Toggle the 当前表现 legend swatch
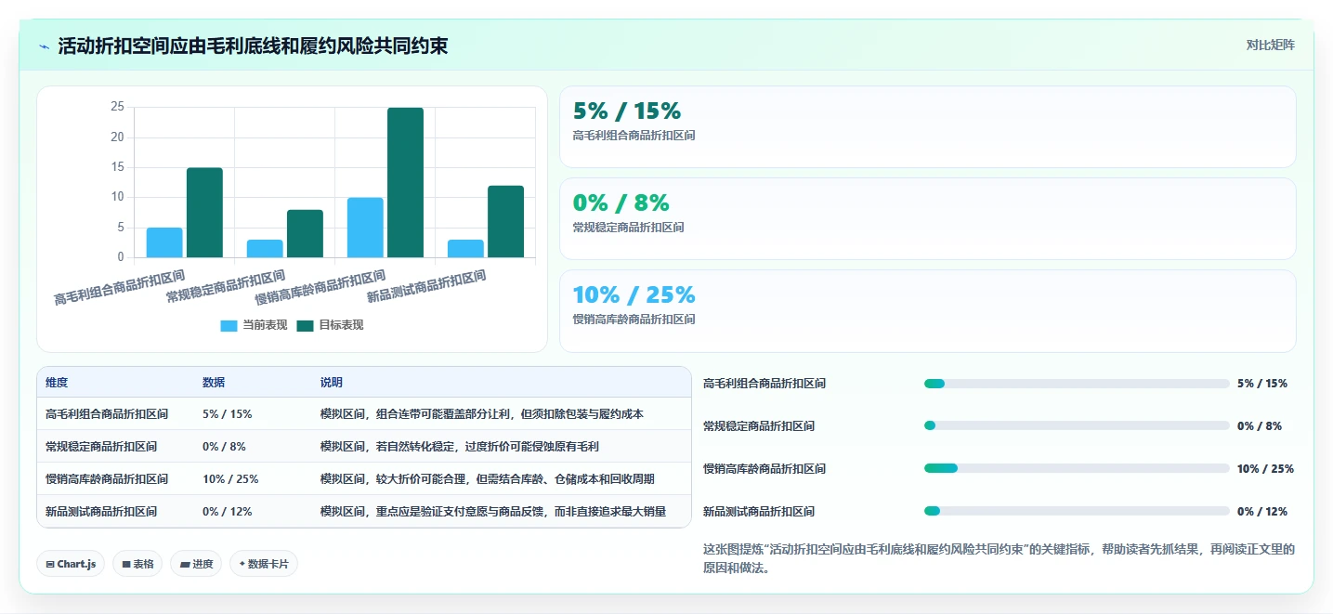This screenshot has width=1333, height=614. [x=229, y=325]
